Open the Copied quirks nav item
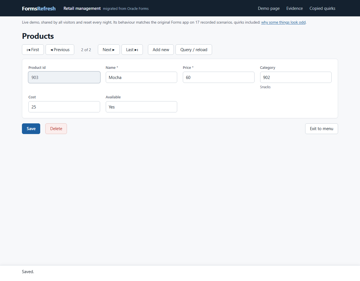Image resolution: width=360 pixels, height=281 pixels. (x=322, y=8)
